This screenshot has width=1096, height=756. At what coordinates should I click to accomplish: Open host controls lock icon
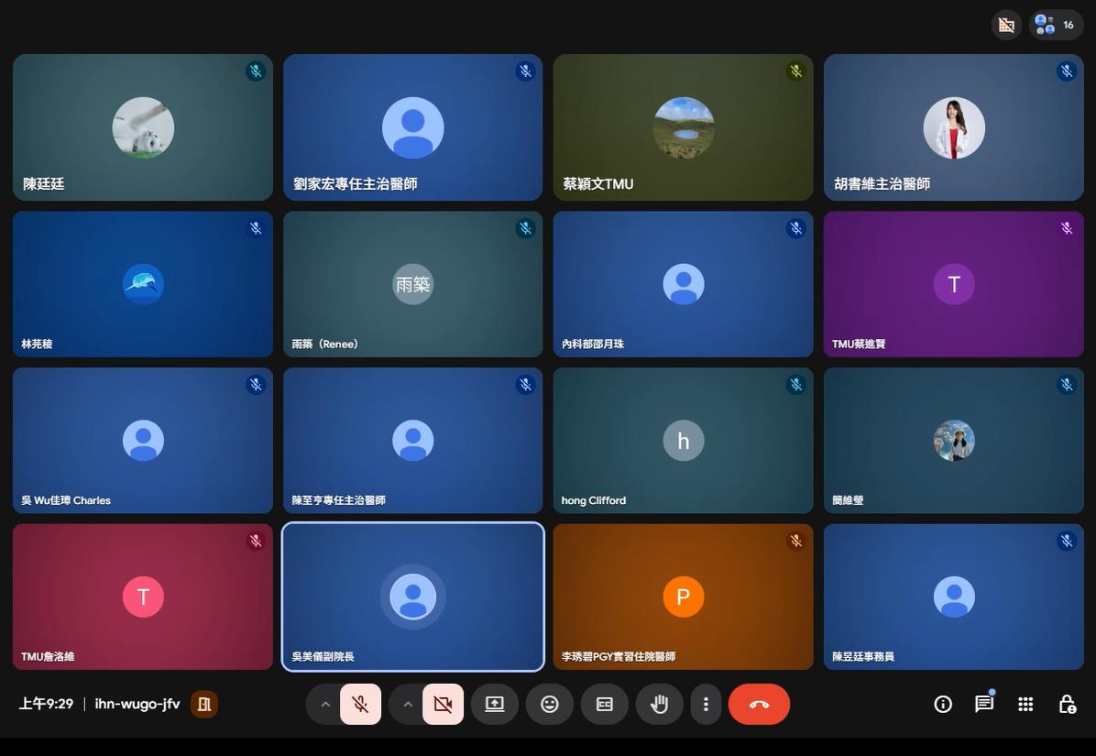[1067, 704]
